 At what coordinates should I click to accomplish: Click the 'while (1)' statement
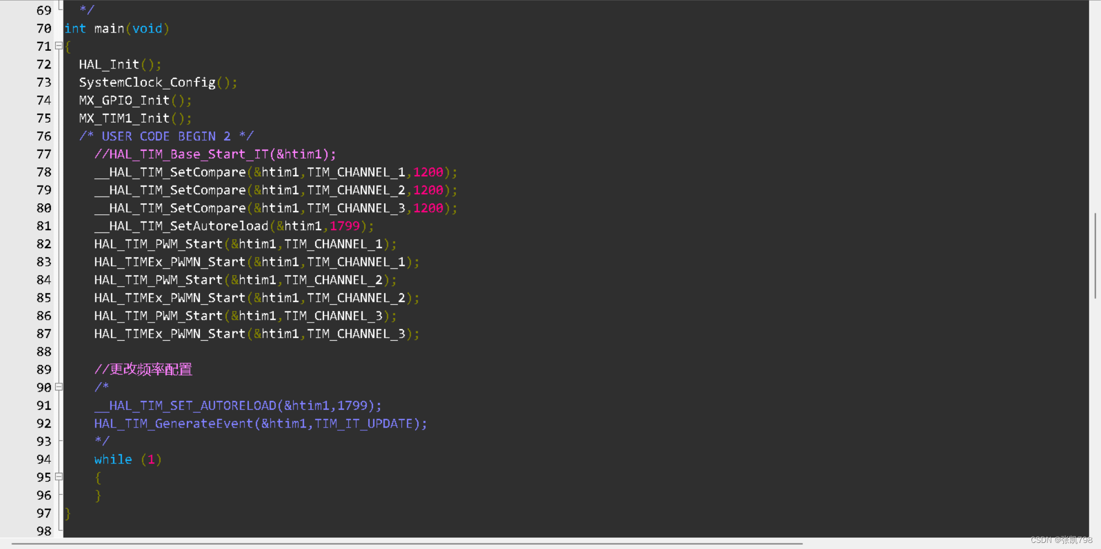127,460
